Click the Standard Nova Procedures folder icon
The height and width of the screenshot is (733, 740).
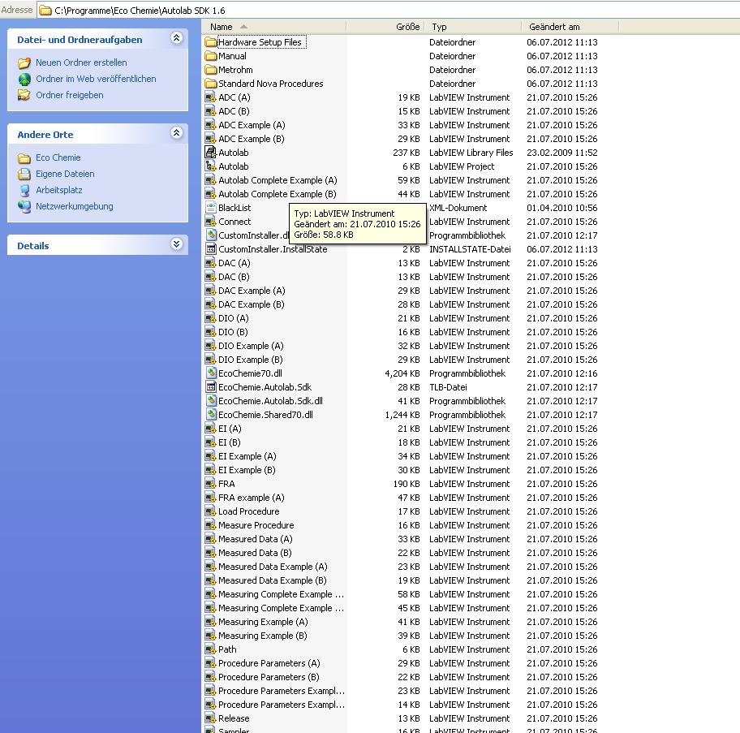pyautogui.click(x=210, y=84)
